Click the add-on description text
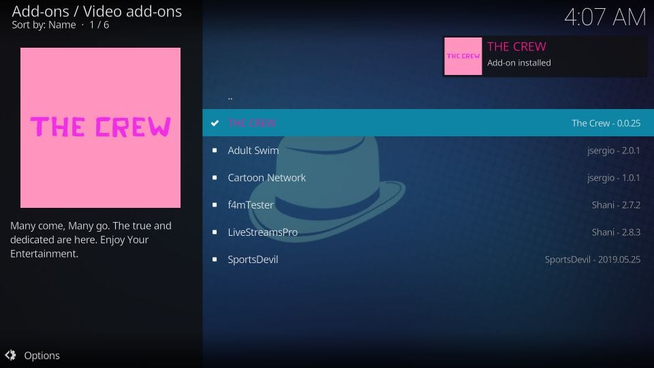The width and height of the screenshot is (654, 368). pos(91,239)
